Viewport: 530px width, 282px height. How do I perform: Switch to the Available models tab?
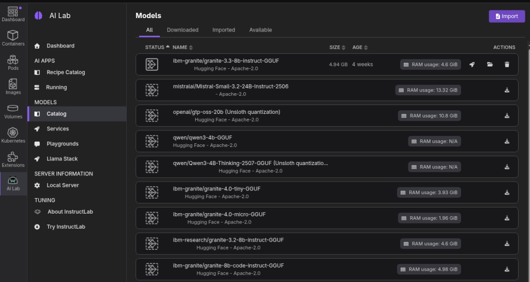[x=260, y=30]
